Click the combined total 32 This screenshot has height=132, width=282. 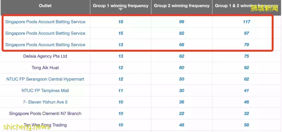246,114
